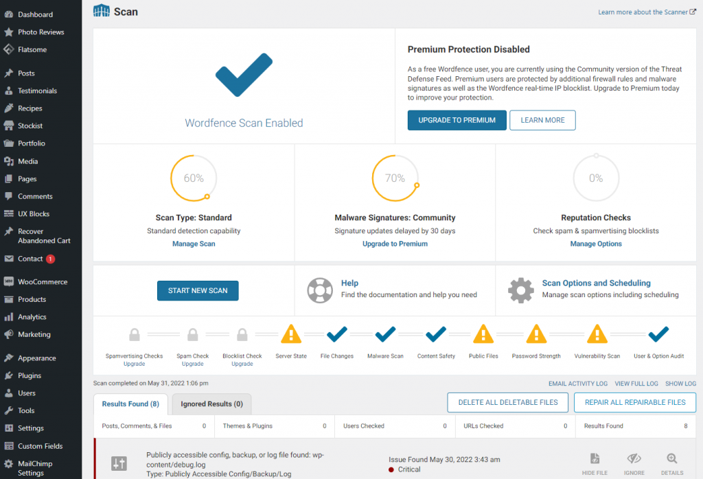This screenshot has width=703, height=479.
Task: Ignore the debug.log result
Action: click(x=634, y=464)
